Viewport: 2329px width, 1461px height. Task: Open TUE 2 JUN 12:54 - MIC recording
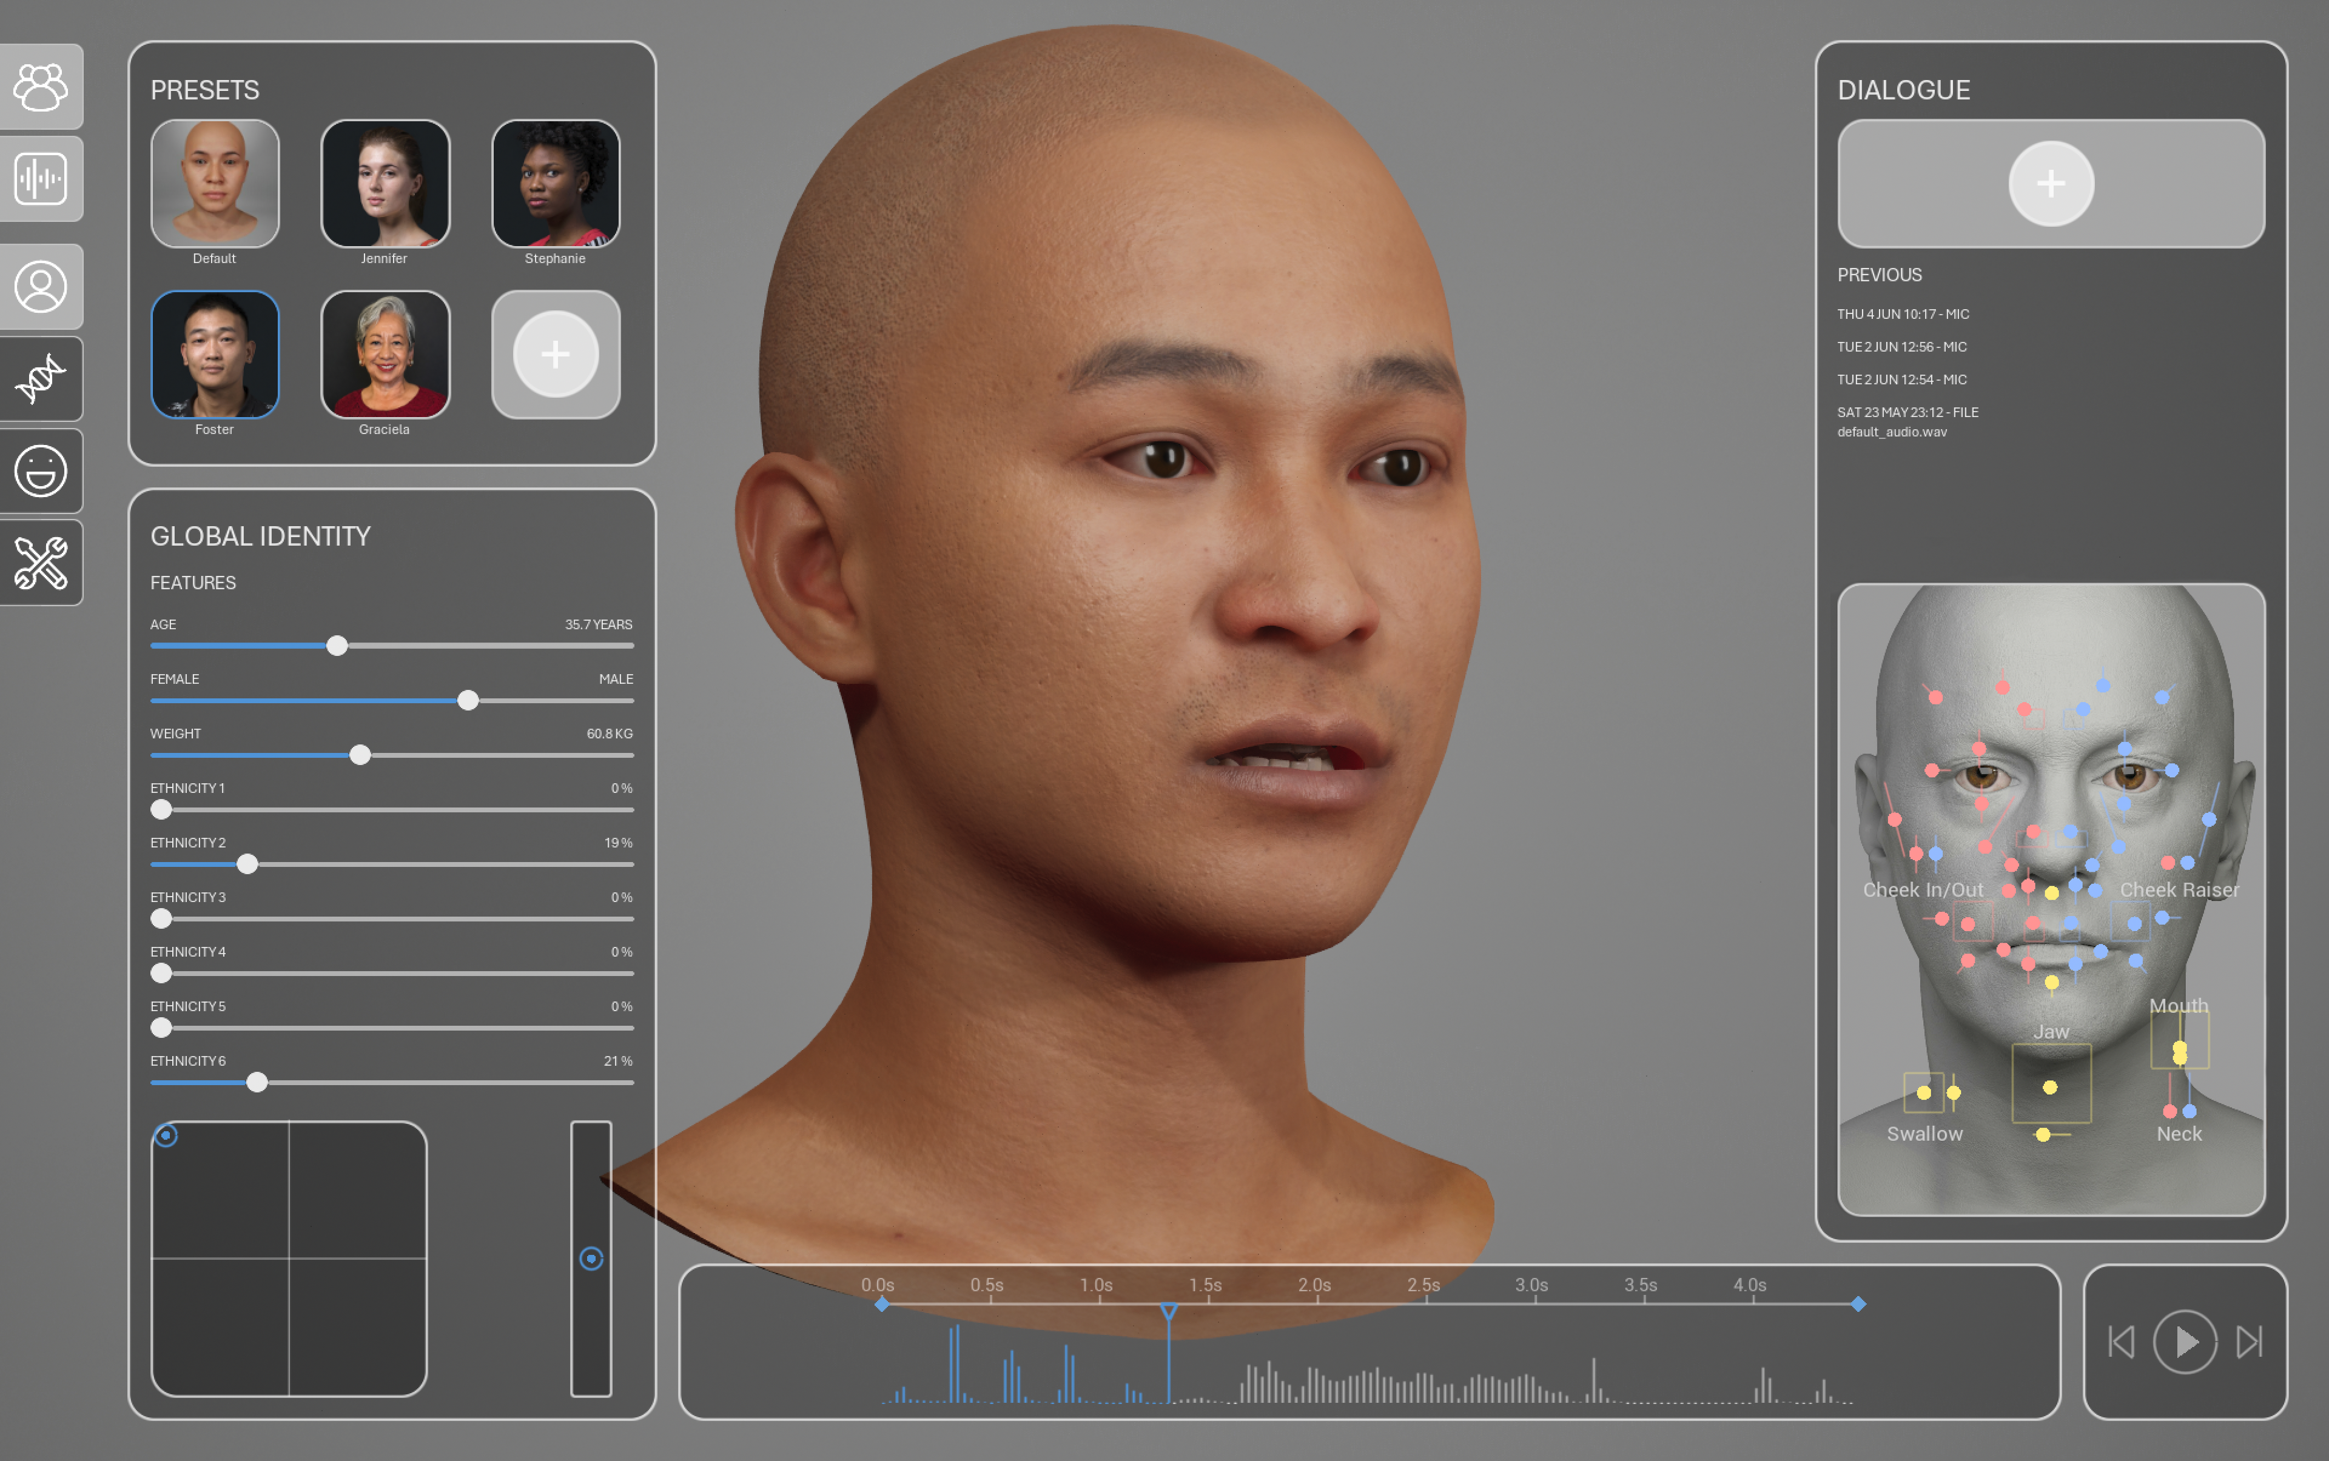(1901, 379)
